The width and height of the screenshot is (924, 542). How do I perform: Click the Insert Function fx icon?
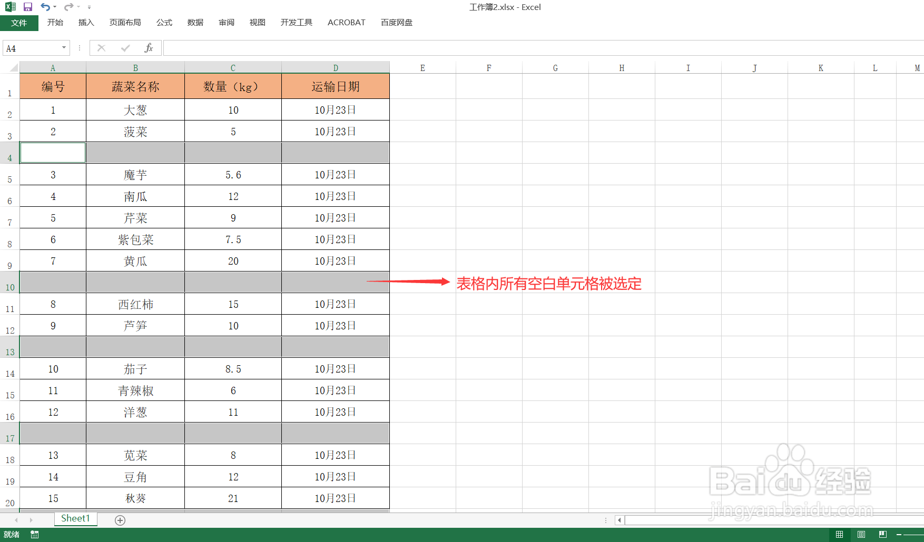149,48
